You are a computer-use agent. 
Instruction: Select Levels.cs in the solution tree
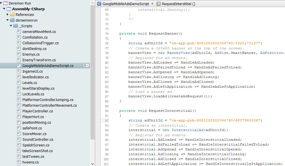point(30,83)
